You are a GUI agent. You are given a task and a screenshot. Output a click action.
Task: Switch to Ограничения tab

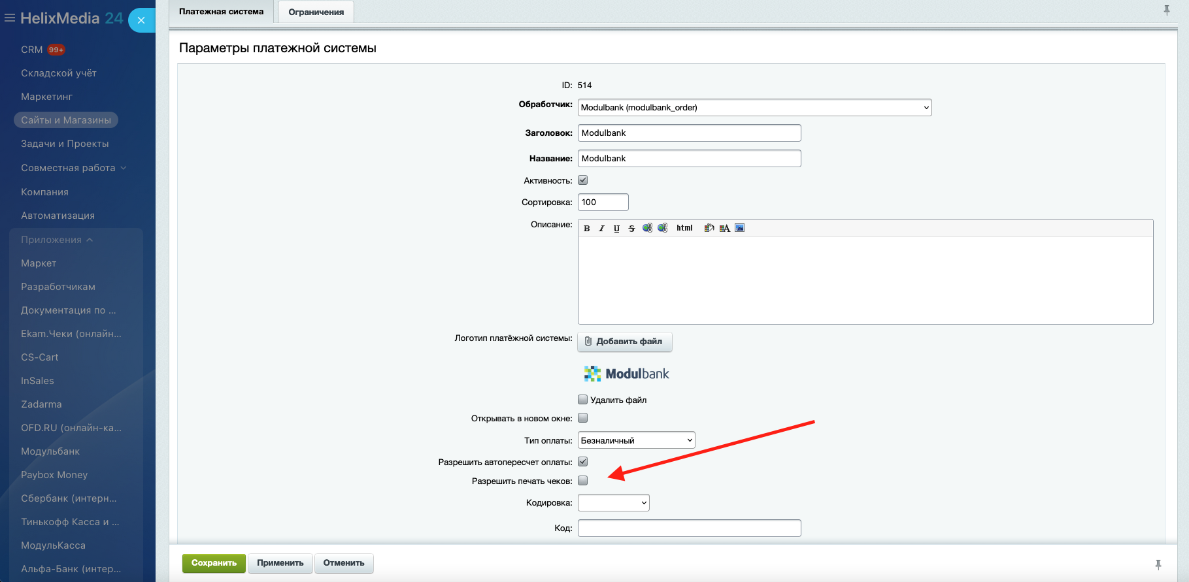pyautogui.click(x=316, y=12)
